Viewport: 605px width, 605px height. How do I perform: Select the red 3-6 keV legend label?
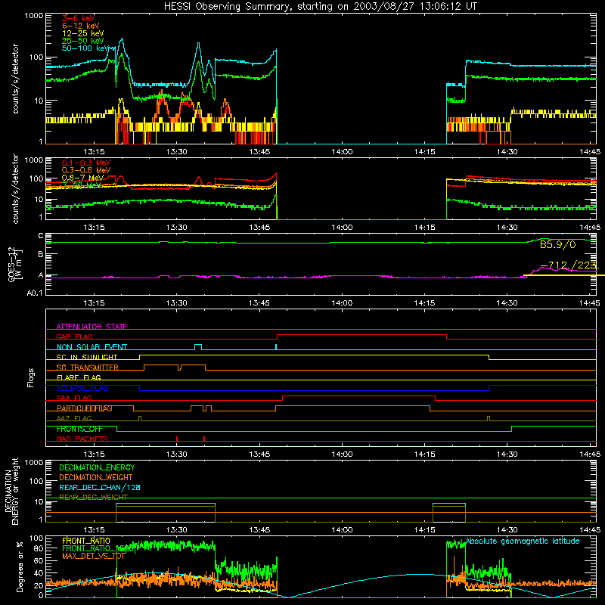[79, 18]
